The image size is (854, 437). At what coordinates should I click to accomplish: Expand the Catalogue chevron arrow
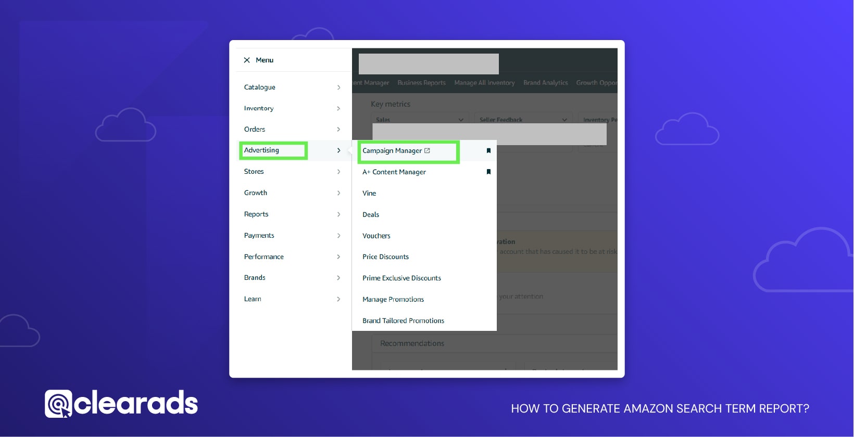click(338, 87)
